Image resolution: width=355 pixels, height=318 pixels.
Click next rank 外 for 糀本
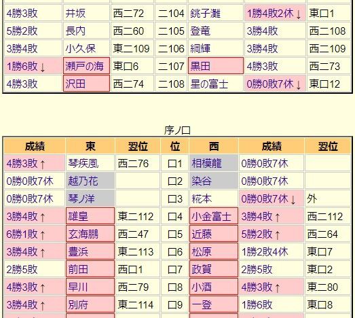pos(312,199)
